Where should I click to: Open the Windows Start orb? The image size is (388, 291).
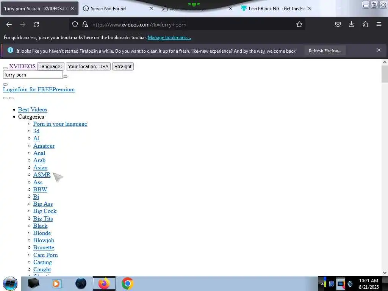10,283
